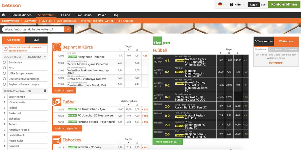This screenshot has width=301, height=150.
Task: Click cashout badge for Fortuna Sittard - Feyenoord
Action: [72, 122]
